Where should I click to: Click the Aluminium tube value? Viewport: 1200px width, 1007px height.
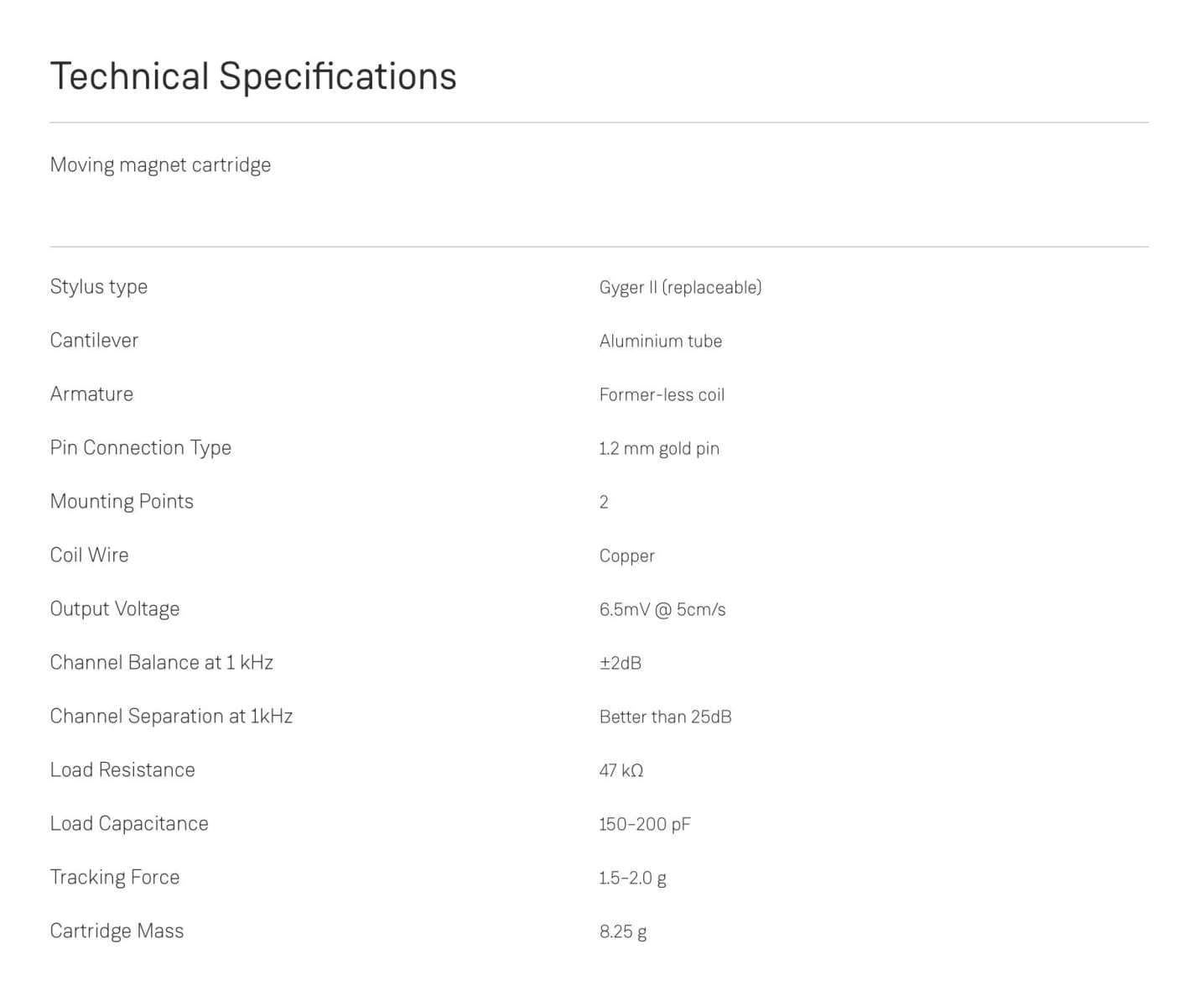(660, 342)
